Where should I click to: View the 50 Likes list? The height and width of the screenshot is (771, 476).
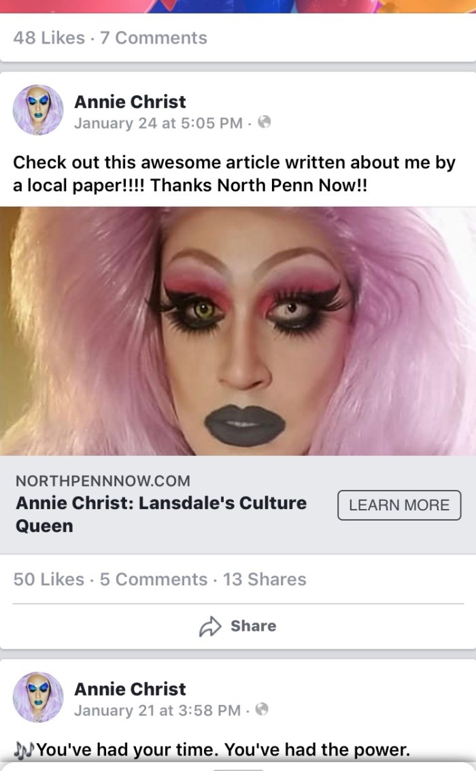point(49,579)
